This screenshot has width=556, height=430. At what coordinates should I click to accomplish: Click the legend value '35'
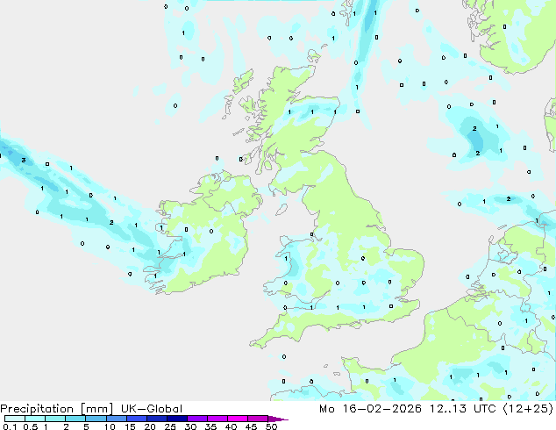tap(210, 426)
